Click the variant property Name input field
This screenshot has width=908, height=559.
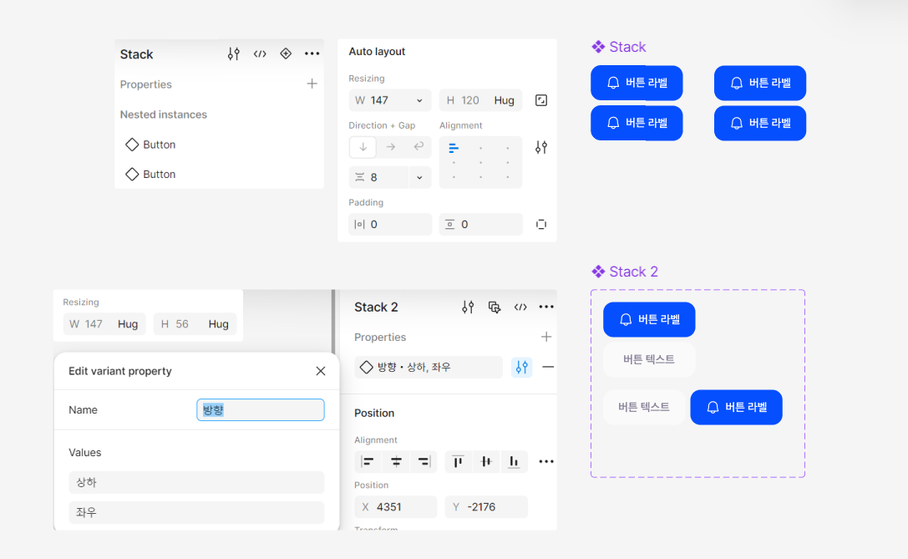260,409
